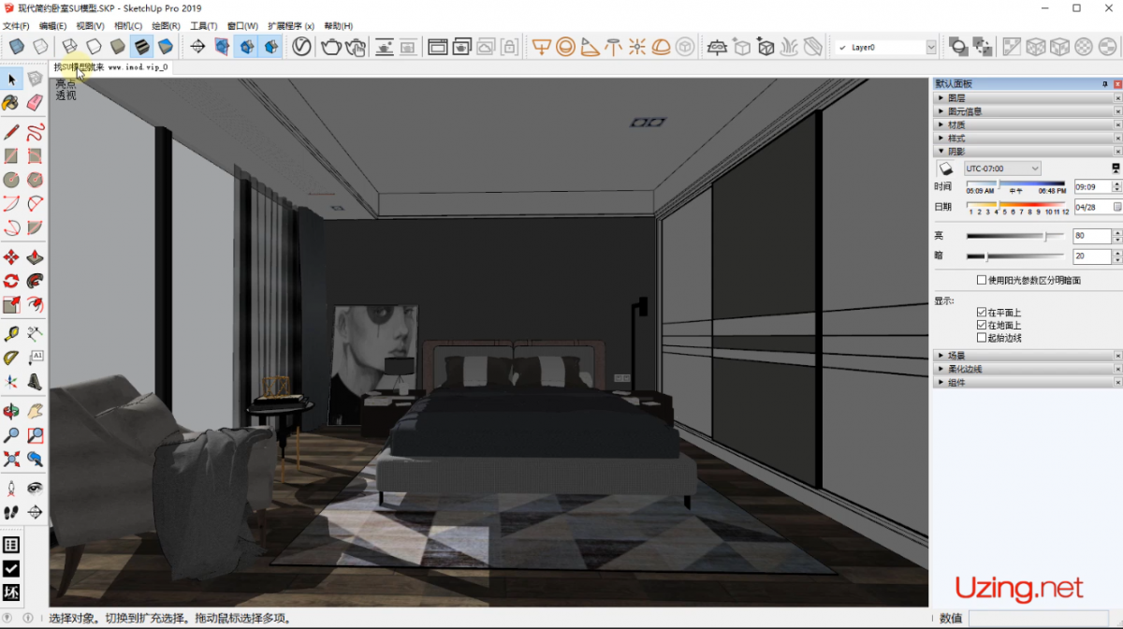Viewport: 1123px width, 629px height.
Task: Activate the Push/Pull tool
Action: click(35, 256)
